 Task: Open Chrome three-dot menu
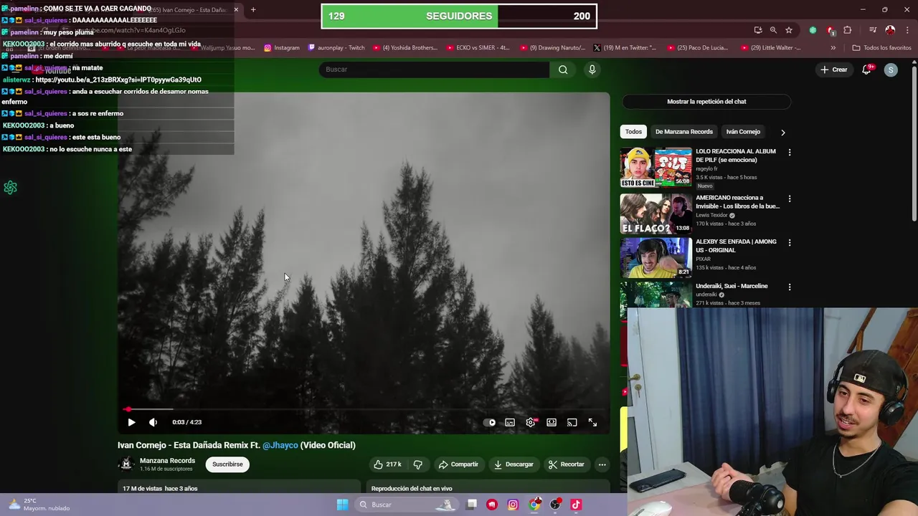click(907, 30)
